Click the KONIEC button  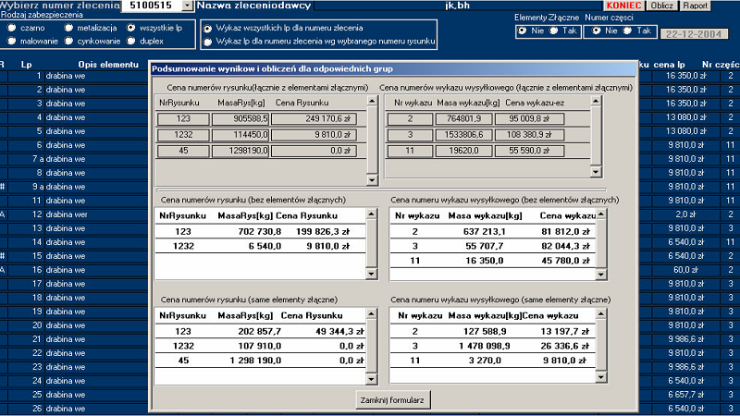click(623, 6)
